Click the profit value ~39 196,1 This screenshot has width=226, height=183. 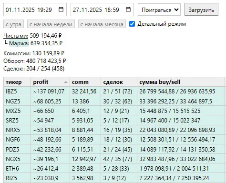[x=45, y=159]
